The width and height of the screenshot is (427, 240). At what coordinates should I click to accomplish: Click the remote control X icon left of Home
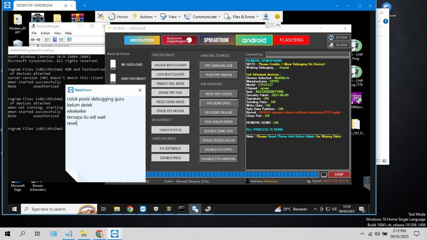pos(101,17)
